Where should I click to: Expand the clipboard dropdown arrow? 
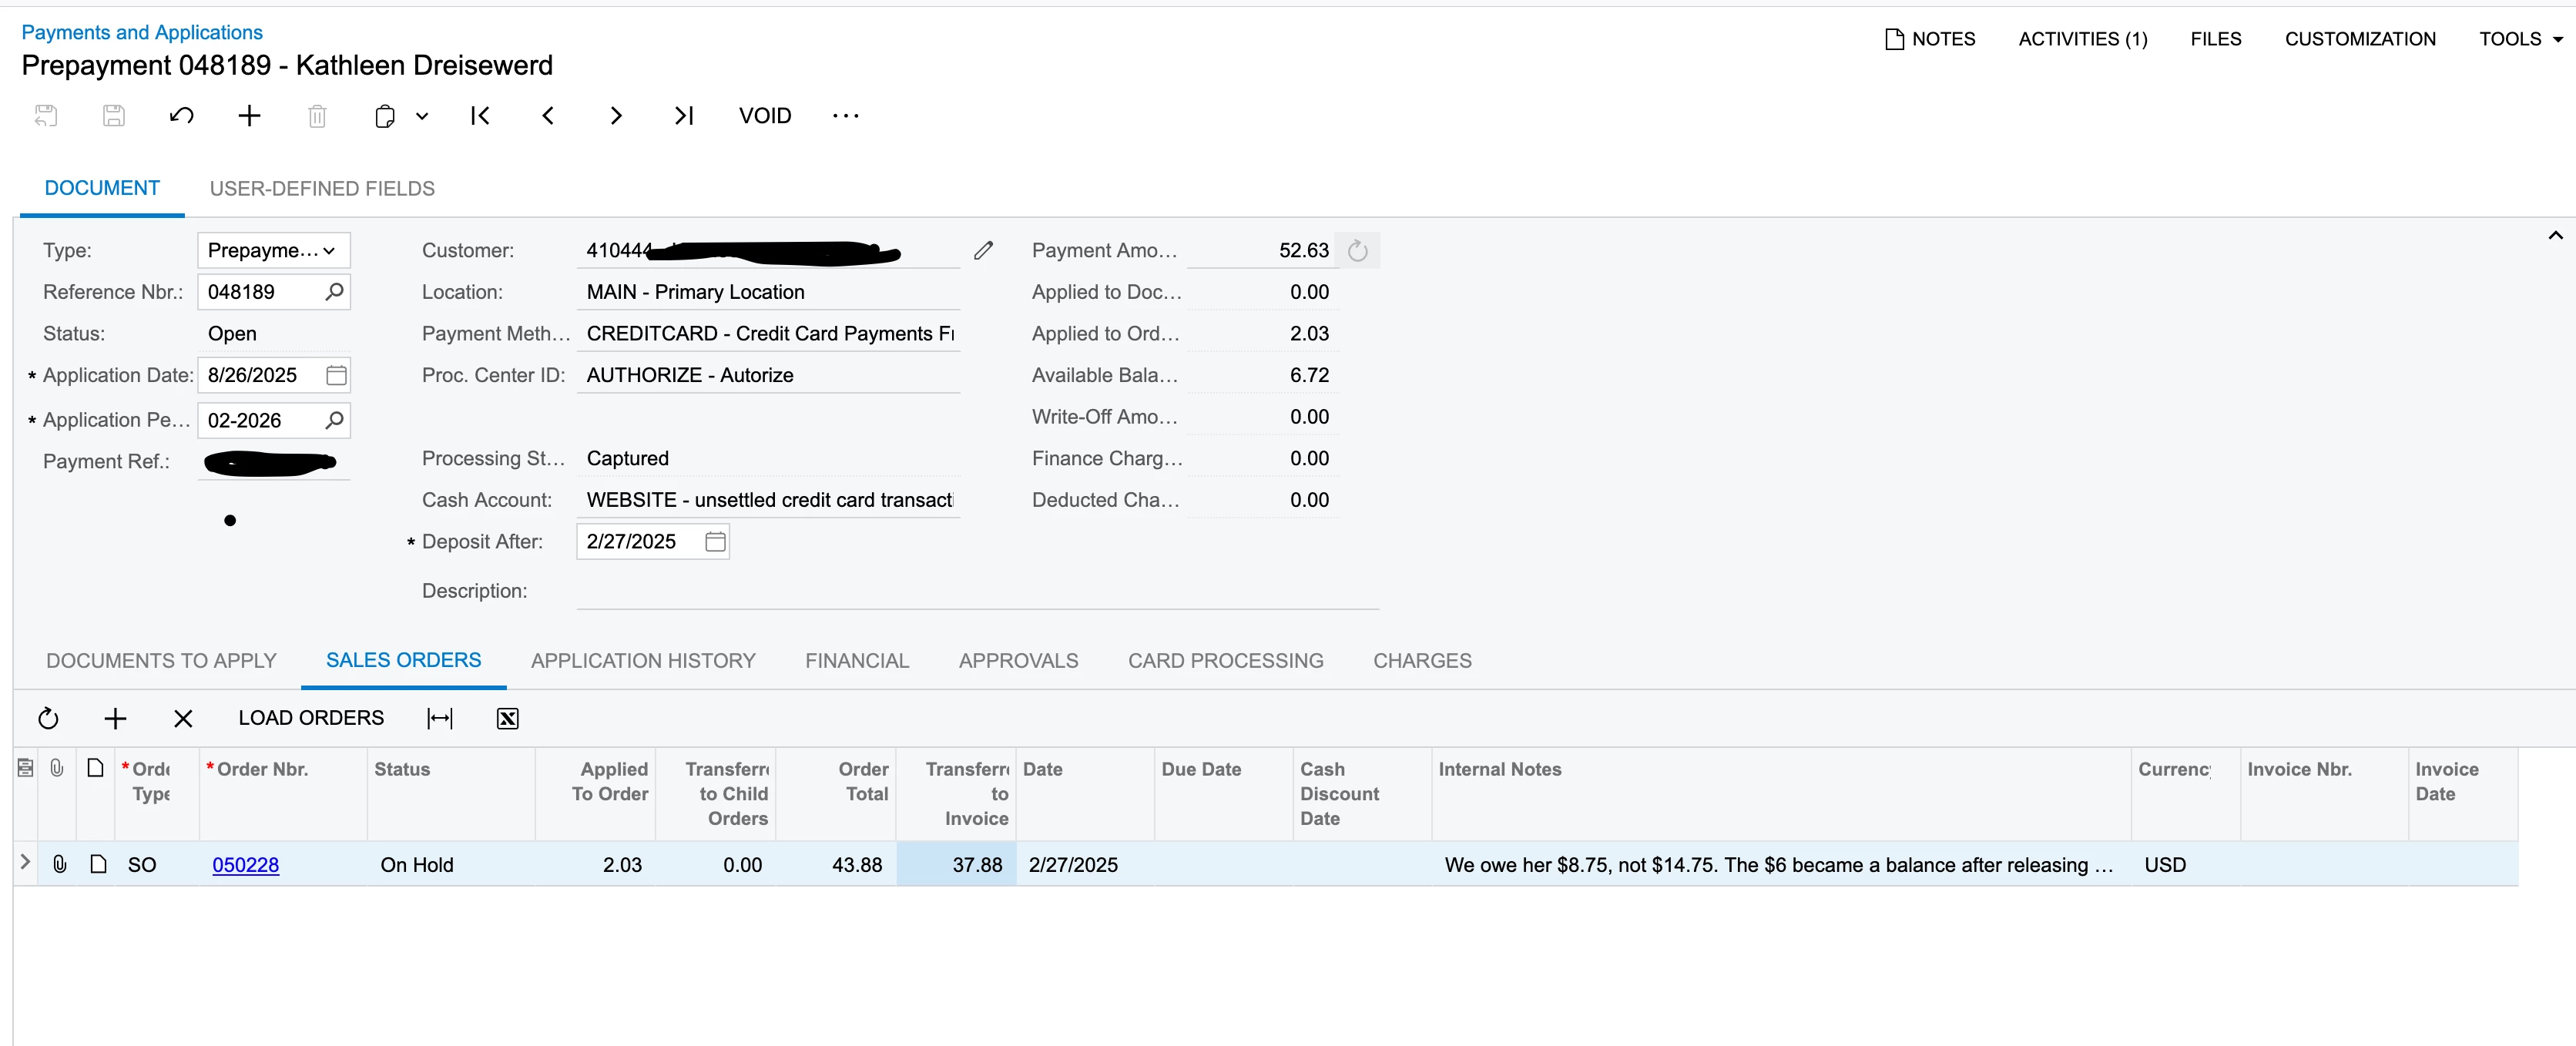(x=422, y=116)
